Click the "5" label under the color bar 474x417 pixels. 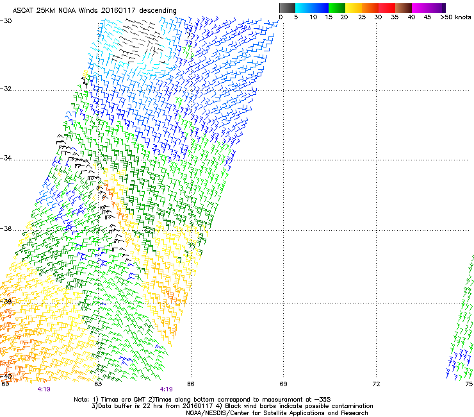296,17
